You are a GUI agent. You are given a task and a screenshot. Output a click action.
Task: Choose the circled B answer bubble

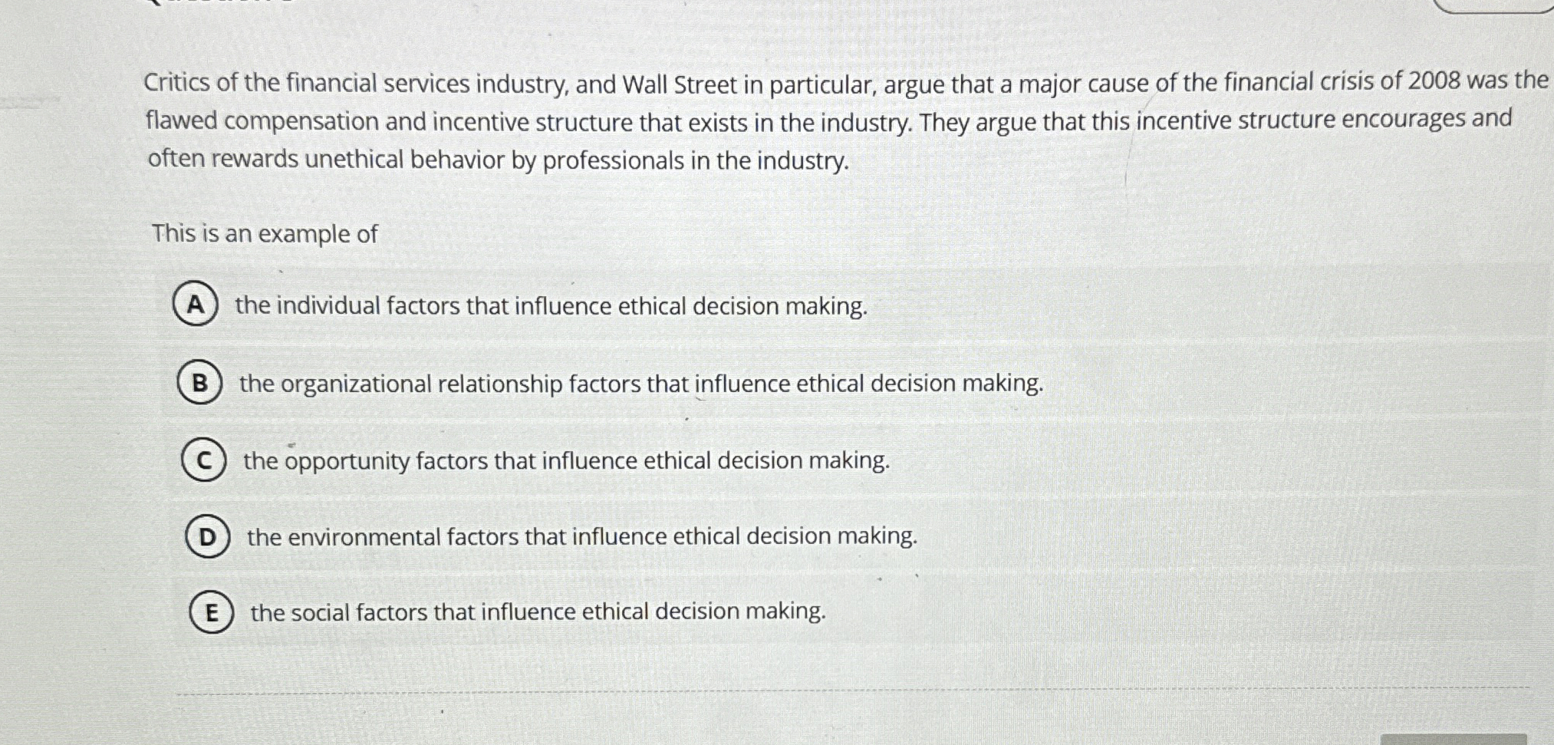(x=200, y=383)
